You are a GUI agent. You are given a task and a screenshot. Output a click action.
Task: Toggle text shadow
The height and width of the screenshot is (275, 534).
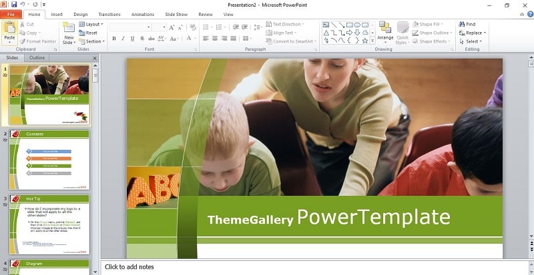[142, 39]
